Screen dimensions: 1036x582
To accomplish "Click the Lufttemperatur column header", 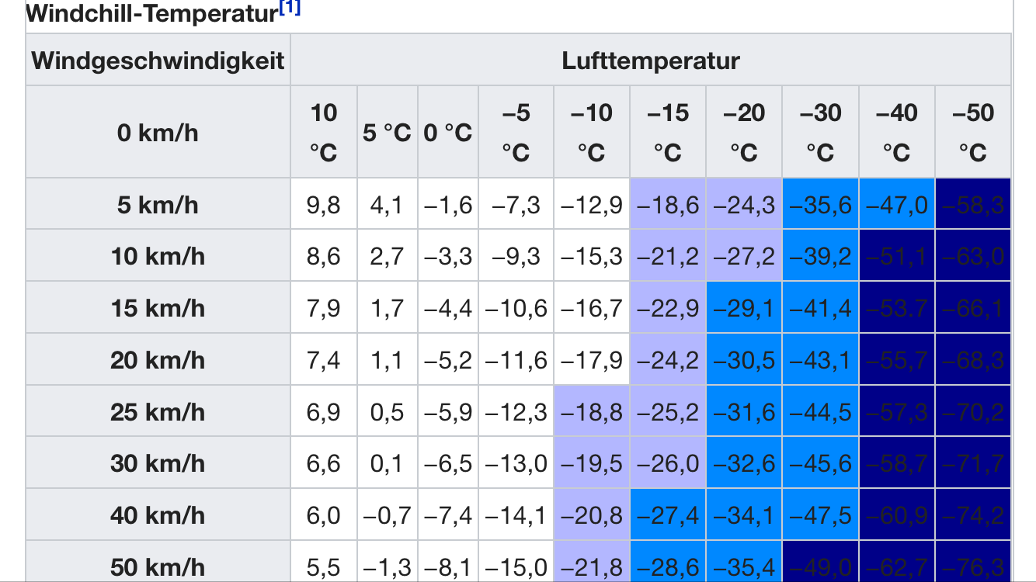I will 651,60.
